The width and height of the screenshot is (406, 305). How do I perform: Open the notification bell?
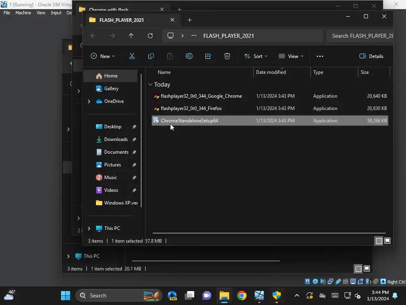click(395, 295)
